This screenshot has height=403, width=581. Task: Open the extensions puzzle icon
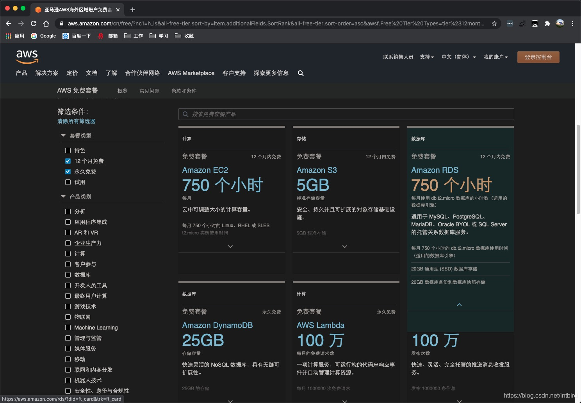(x=547, y=23)
